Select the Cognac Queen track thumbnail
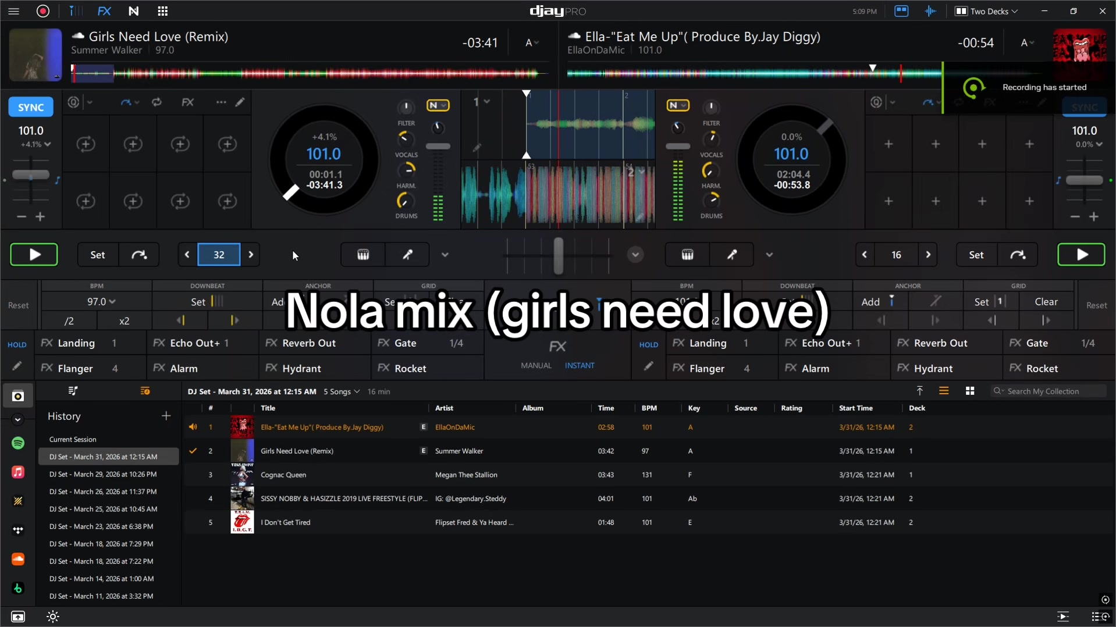This screenshot has height=627, width=1116. pos(242,475)
